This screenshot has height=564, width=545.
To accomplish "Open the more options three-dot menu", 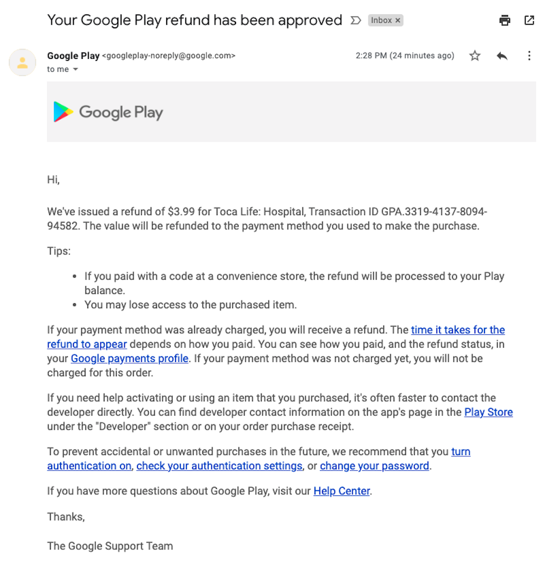I will click(x=528, y=56).
